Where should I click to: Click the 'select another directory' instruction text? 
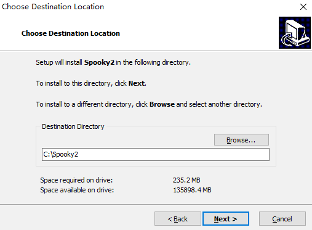pyautogui.click(x=225, y=104)
